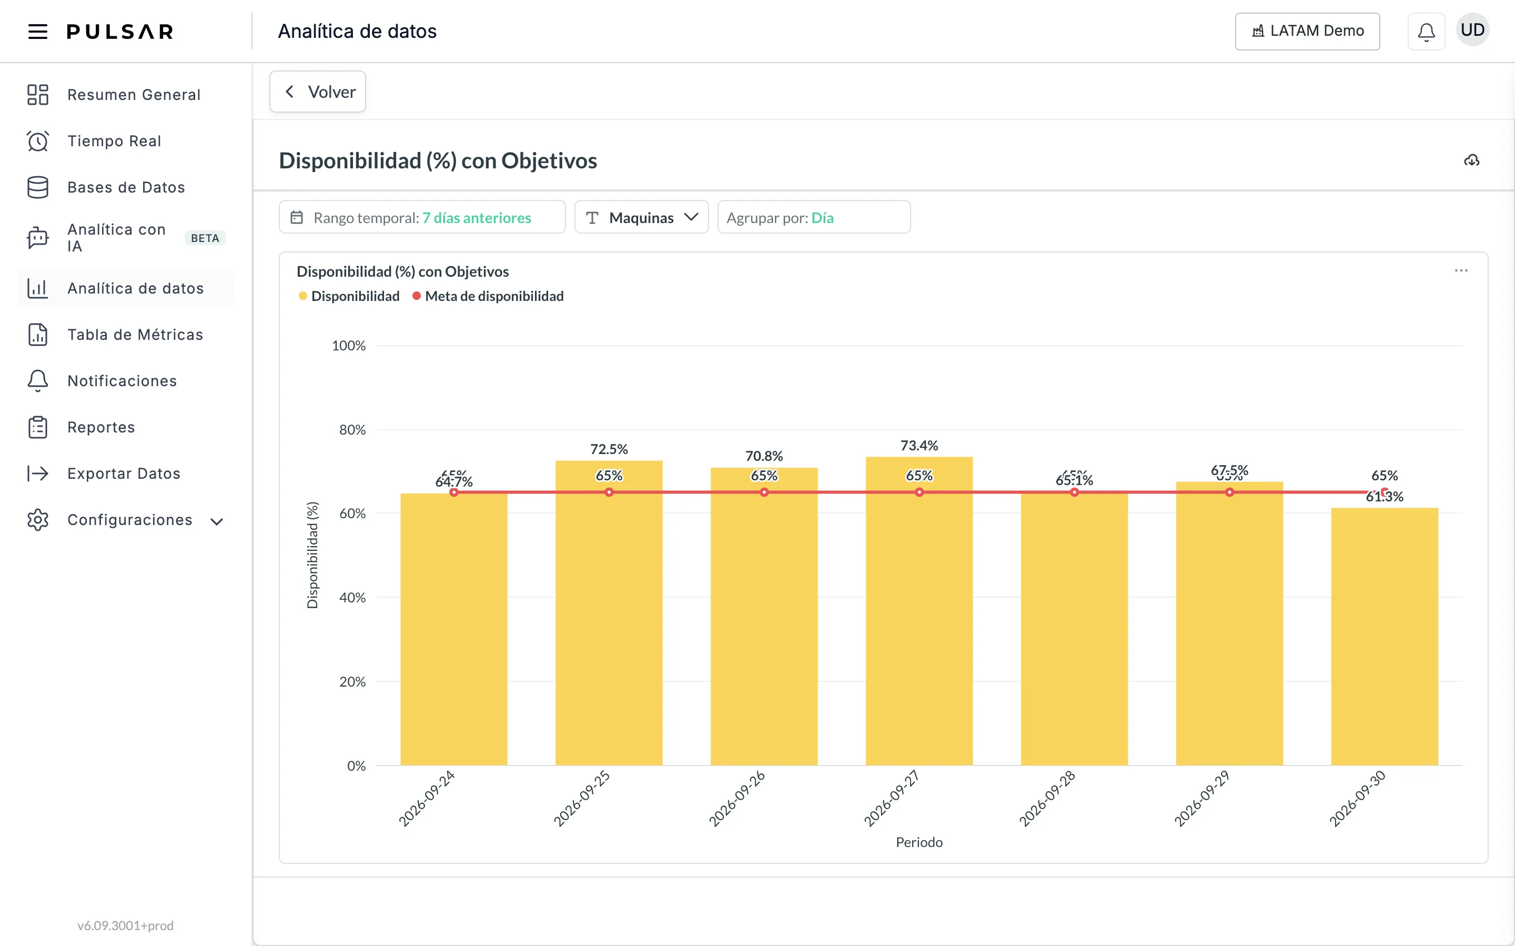The image size is (1515, 947).
Task: Click the calendar icon in Rango temporal
Action: (x=297, y=217)
